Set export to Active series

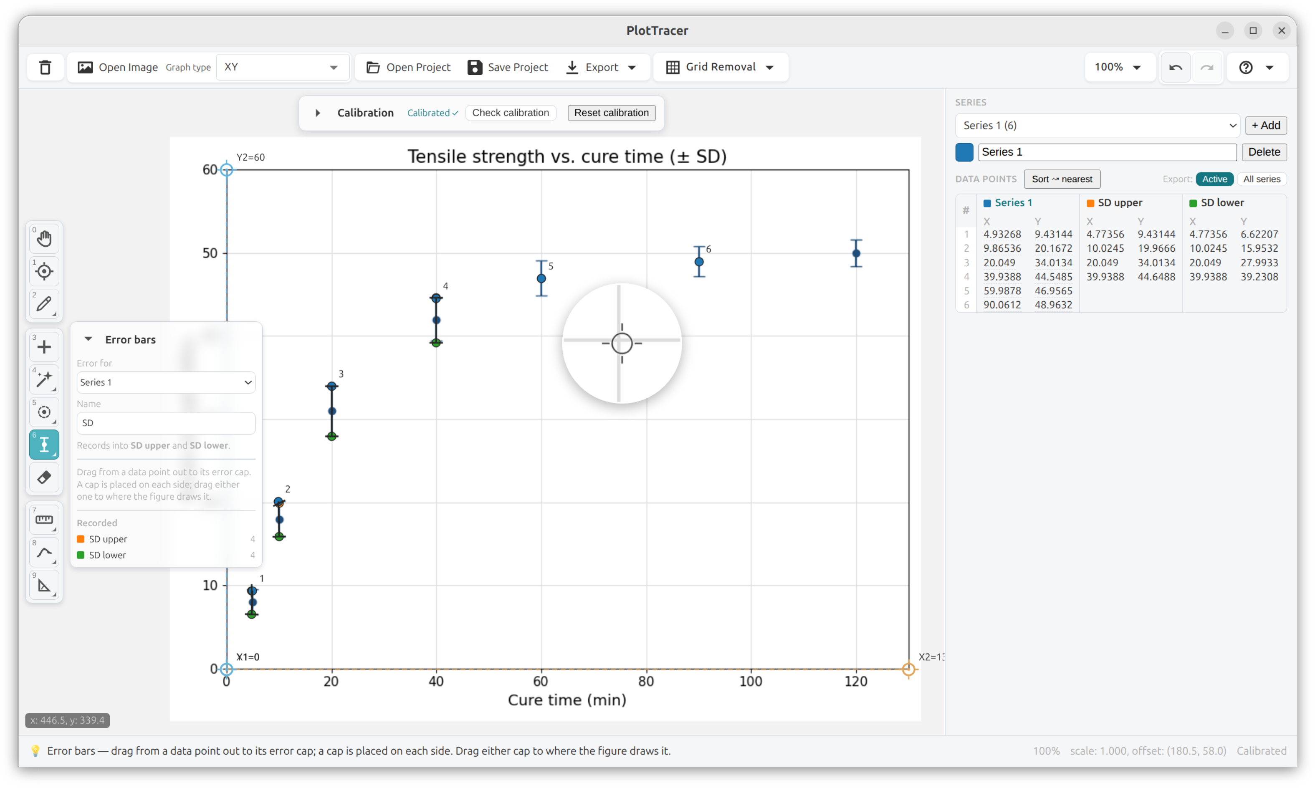click(x=1215, y=179)
